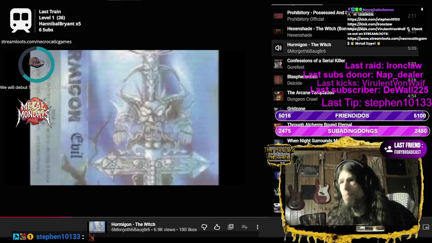Click the 2:11 track duration
432x243 pixels.
click(412, 16)
